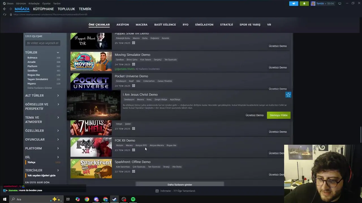The width and height of the screenshot is (362, 203).
Task: Click Windows platform icon on FOX XII Demo
Action: pyautogui.click(x=133, y=150)
